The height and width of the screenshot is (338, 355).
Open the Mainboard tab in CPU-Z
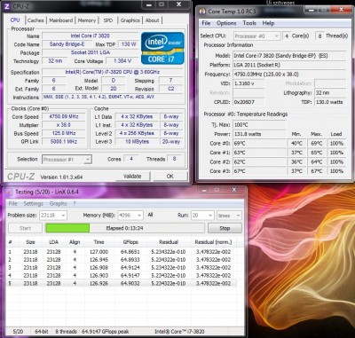60,20
